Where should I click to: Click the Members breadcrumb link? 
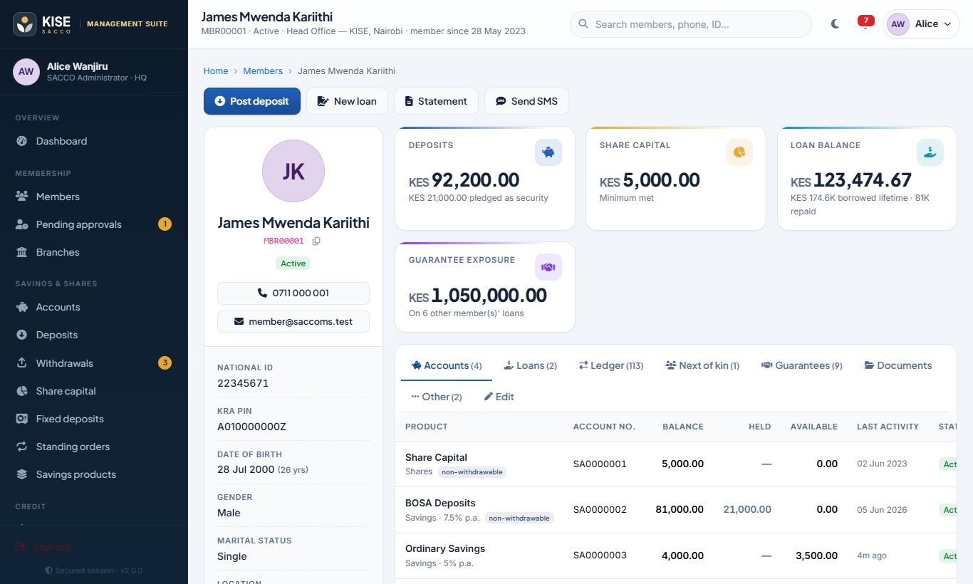coord(263,71)
